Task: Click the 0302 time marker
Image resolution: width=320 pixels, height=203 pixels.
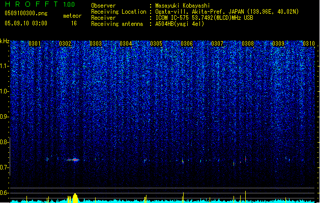Action: click(65, 44)
